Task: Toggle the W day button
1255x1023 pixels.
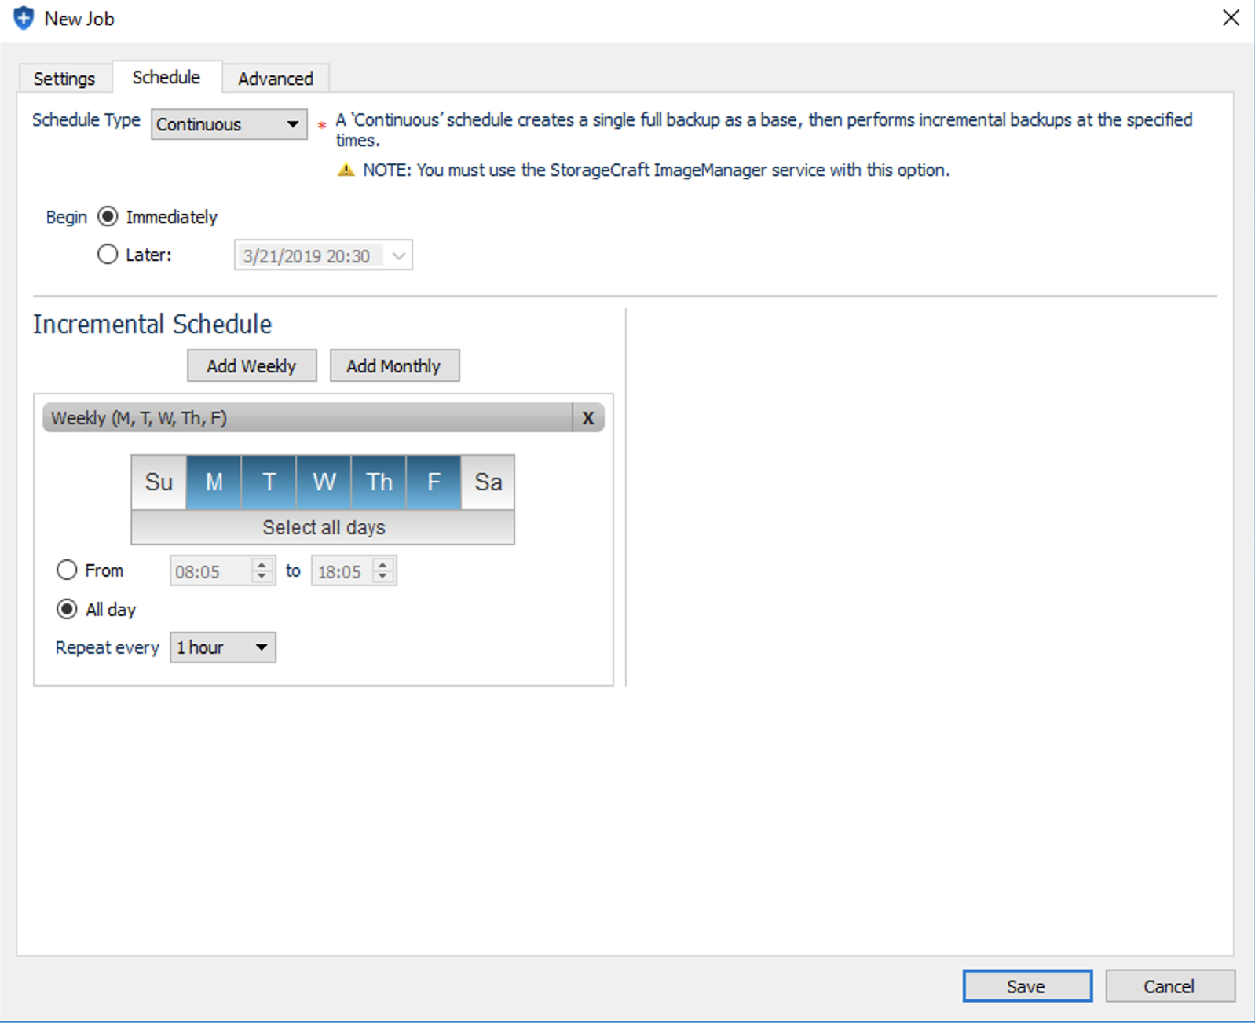Action: tap(324, 482)
